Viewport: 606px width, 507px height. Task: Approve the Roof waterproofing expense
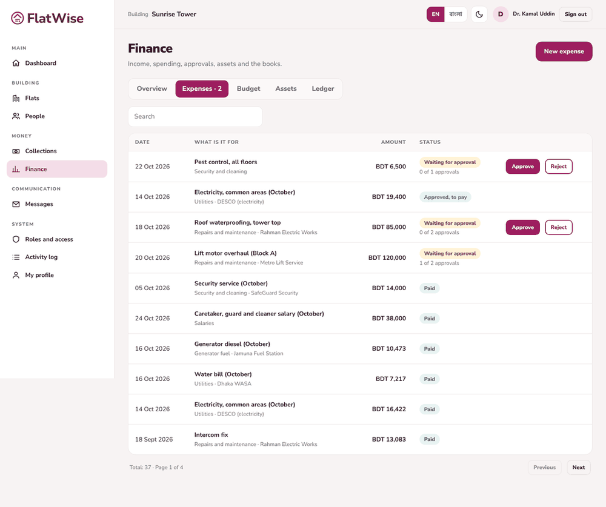(523, 227)
